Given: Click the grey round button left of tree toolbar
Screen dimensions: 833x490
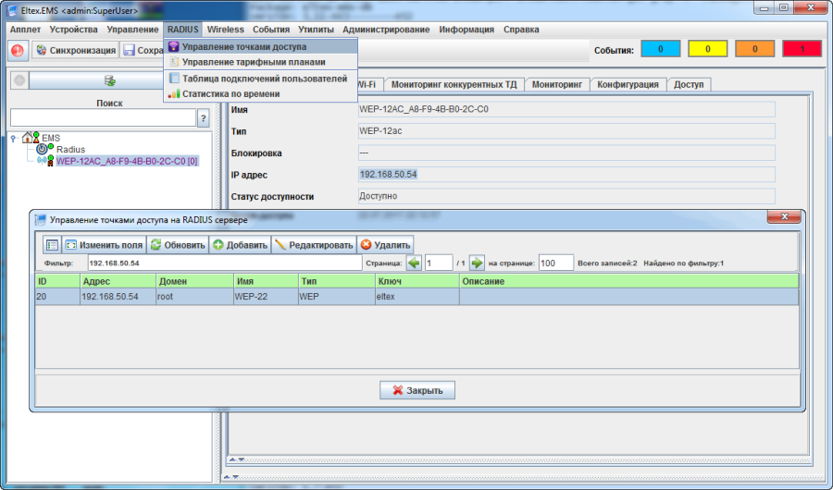Looking at the screenshot, I should [19, 80].
